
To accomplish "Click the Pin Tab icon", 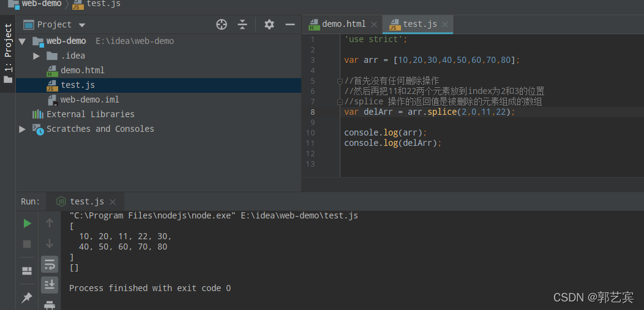I will click(27, 298).
